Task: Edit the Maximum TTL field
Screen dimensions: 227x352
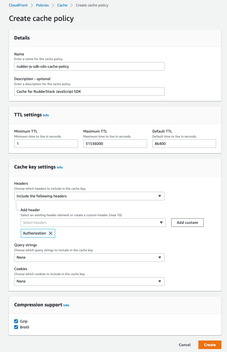Action: [x=115, y=144]
